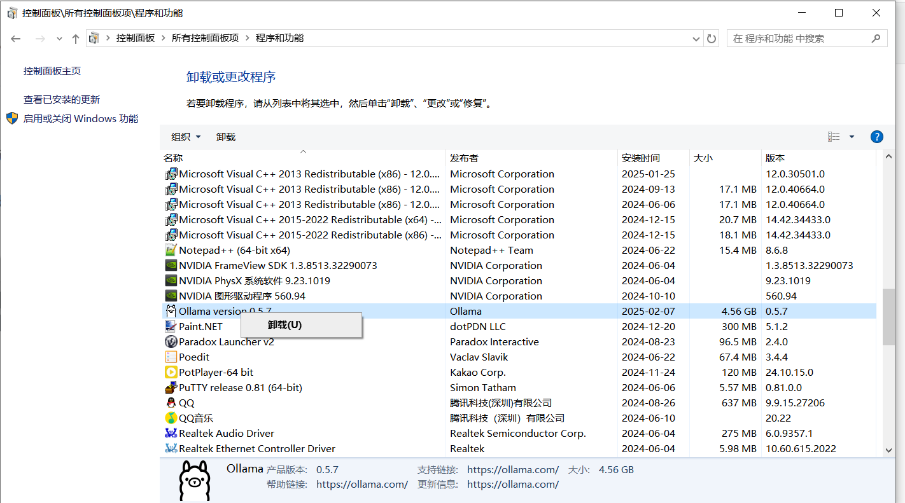This screenshot has width=905, height=503.
Task: Click the Poedit program icon
Action: (171, 357)
